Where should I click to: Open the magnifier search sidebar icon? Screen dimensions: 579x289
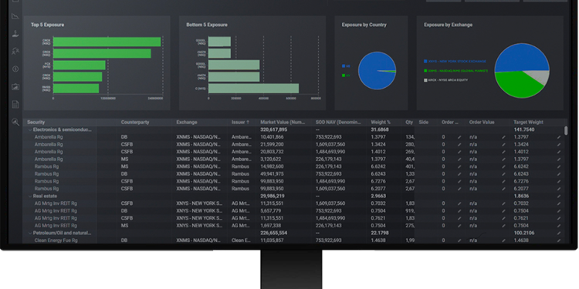click(x=15, y=122)
